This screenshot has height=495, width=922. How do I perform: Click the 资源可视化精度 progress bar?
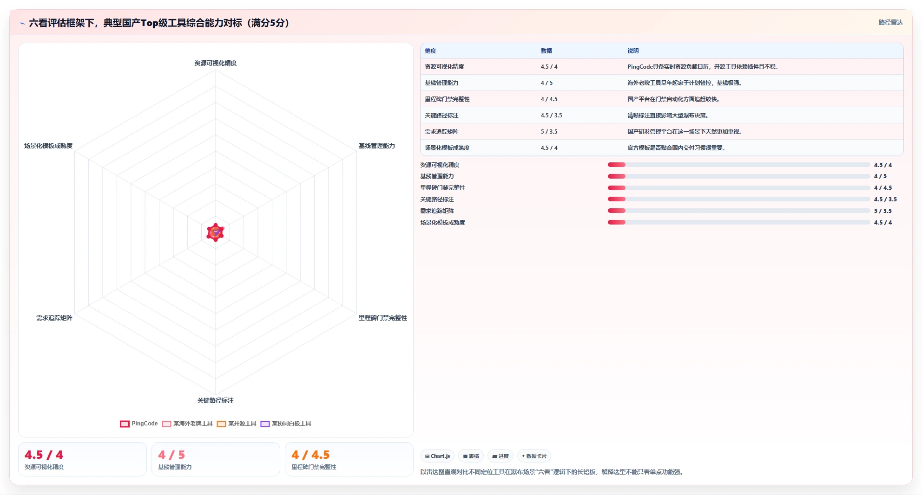pos(739,165)
